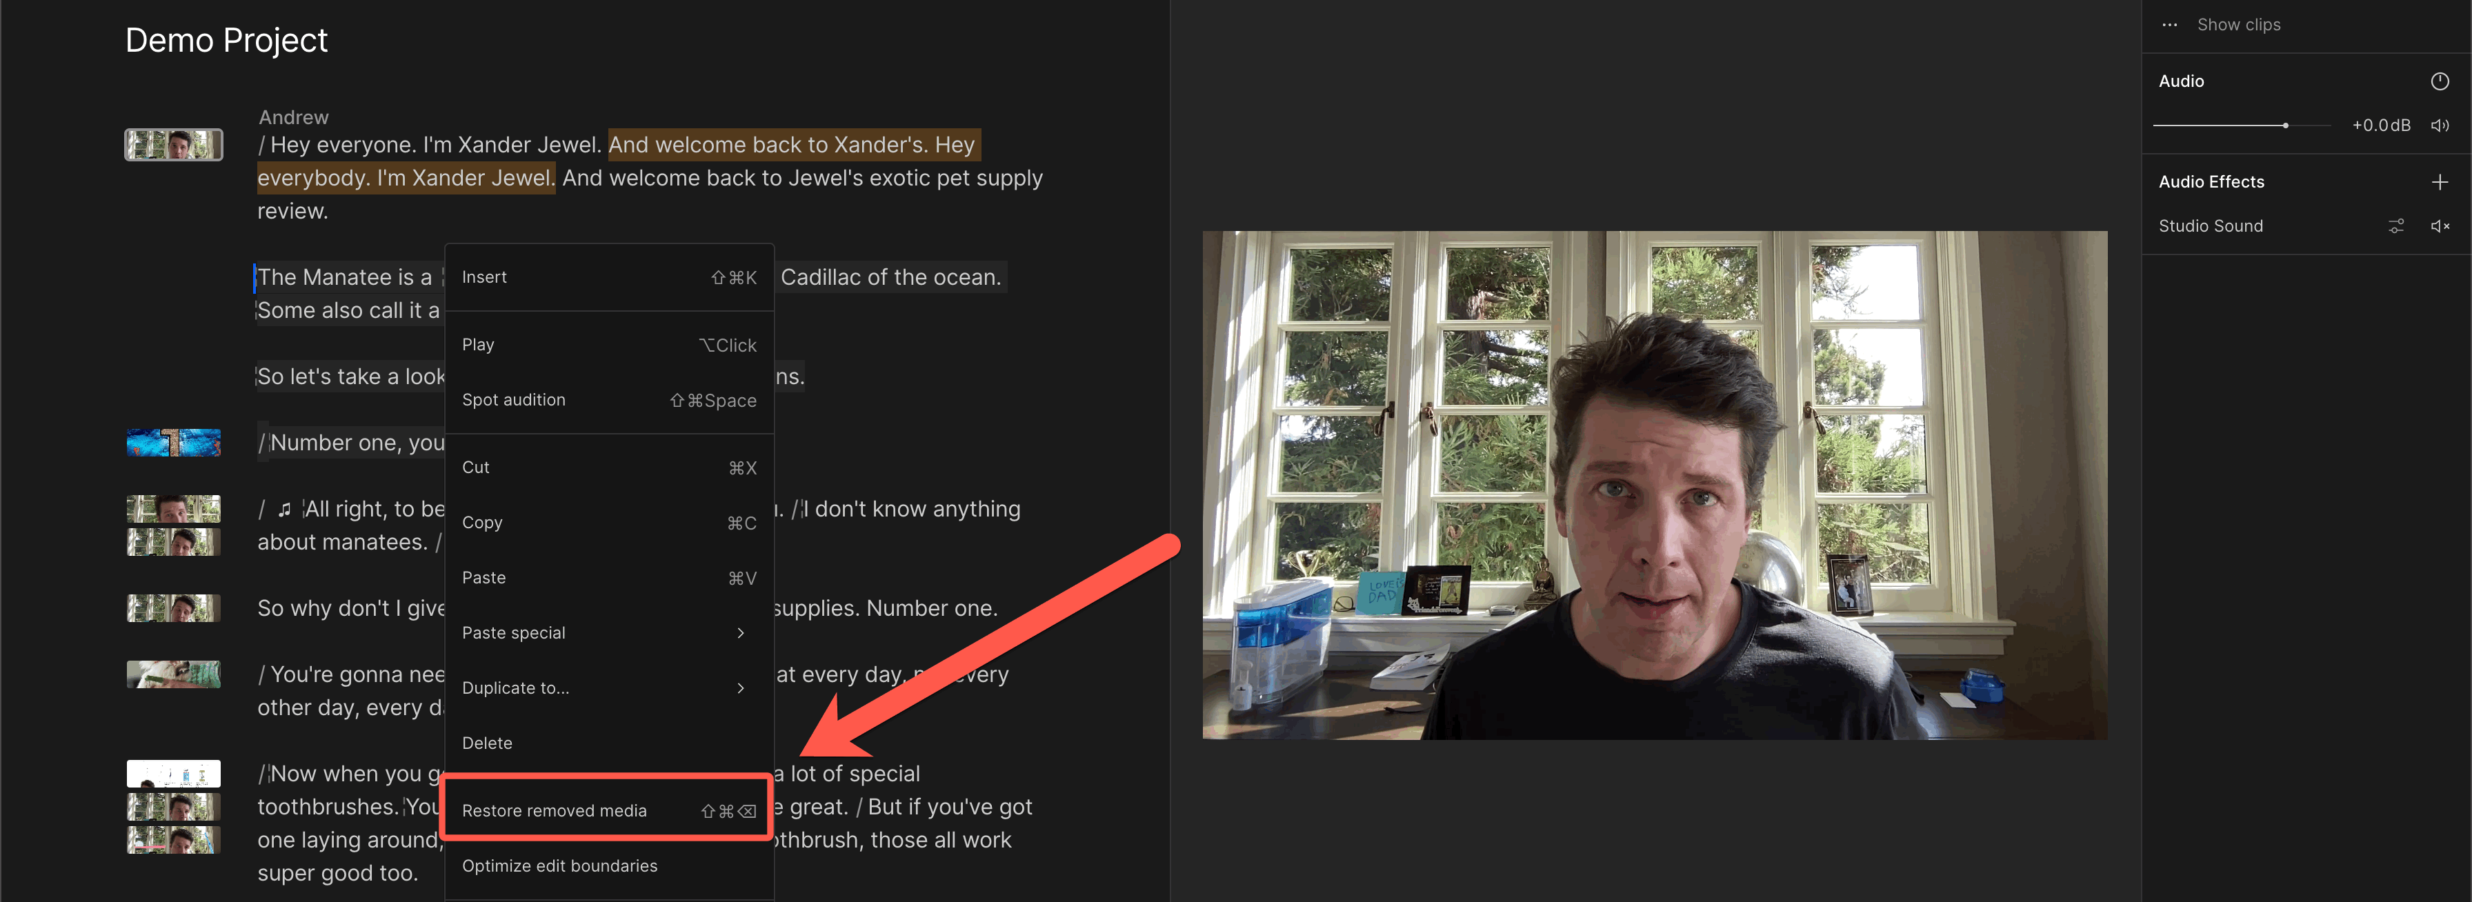Image resolution: width=2472 pixels, height=902 pixels.
Task: Choose Optimize edit boundaries menu item
Action: (x=608, y=865)
